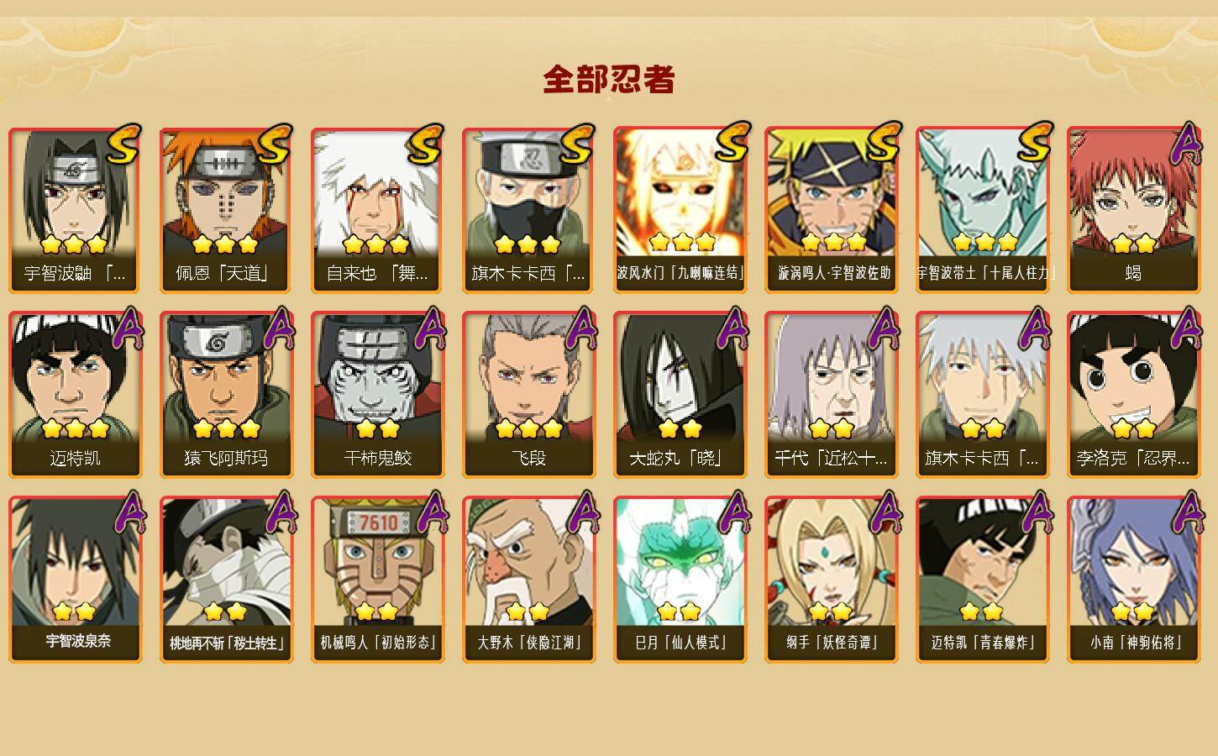Viewport: 1218px width, 756px height.
Task: Select the 漩涡鸣人·宇智波佐助 card
Action: pyautogui.click(x=832, y=210)
